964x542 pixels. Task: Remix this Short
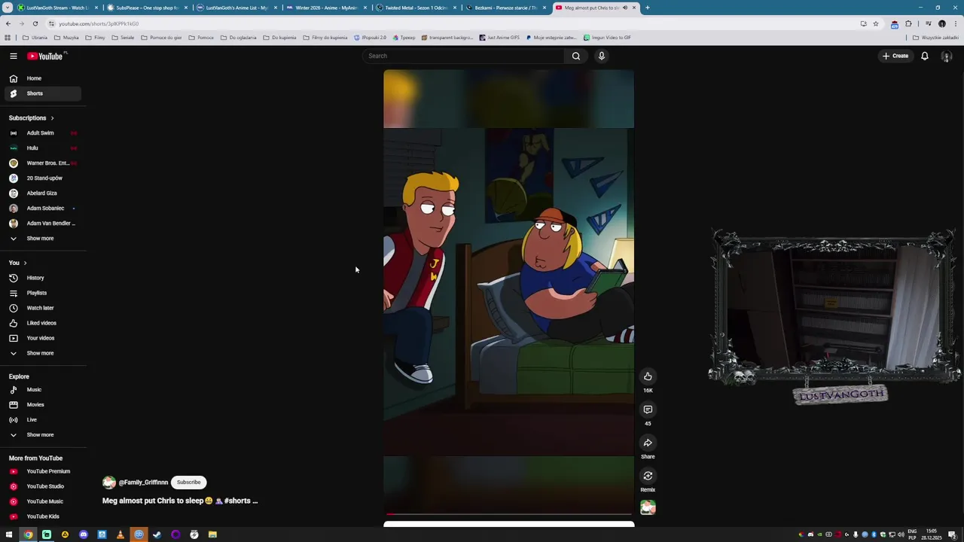click(648, 476)
